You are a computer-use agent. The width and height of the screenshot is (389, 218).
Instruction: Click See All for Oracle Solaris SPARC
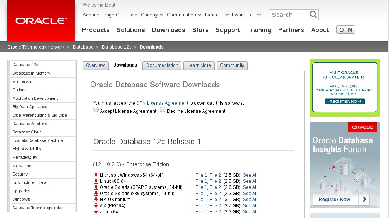(x=250, y=187)
